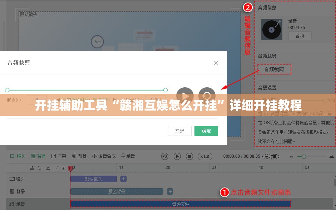
Task: Click 取消 in the crop dialog
Action: coord(179,131)
